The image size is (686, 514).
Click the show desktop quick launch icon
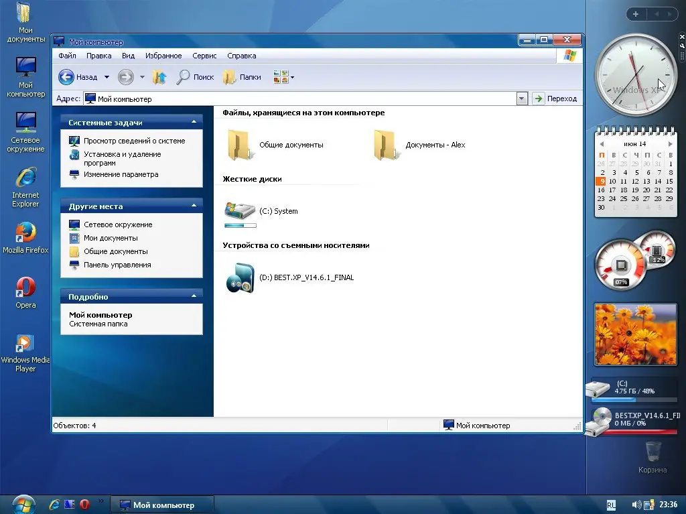[x=70, y=505]
